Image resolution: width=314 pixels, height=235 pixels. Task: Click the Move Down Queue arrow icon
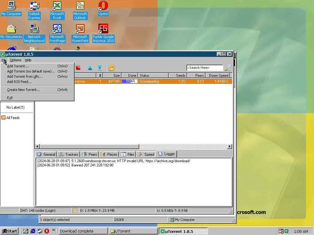coord(100,68)
